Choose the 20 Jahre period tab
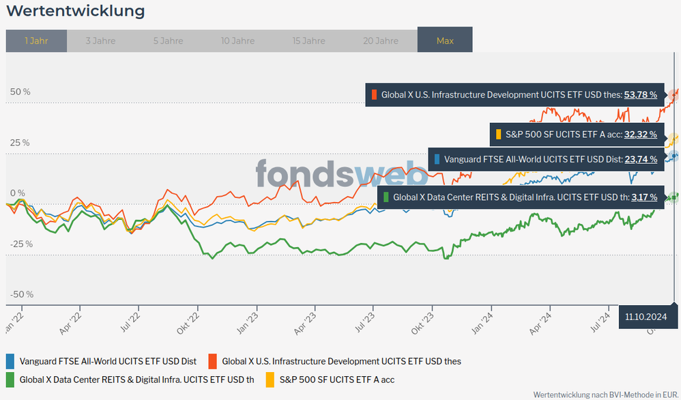The height and width of the screenshot is (400, 681). [x=380, y=41]
